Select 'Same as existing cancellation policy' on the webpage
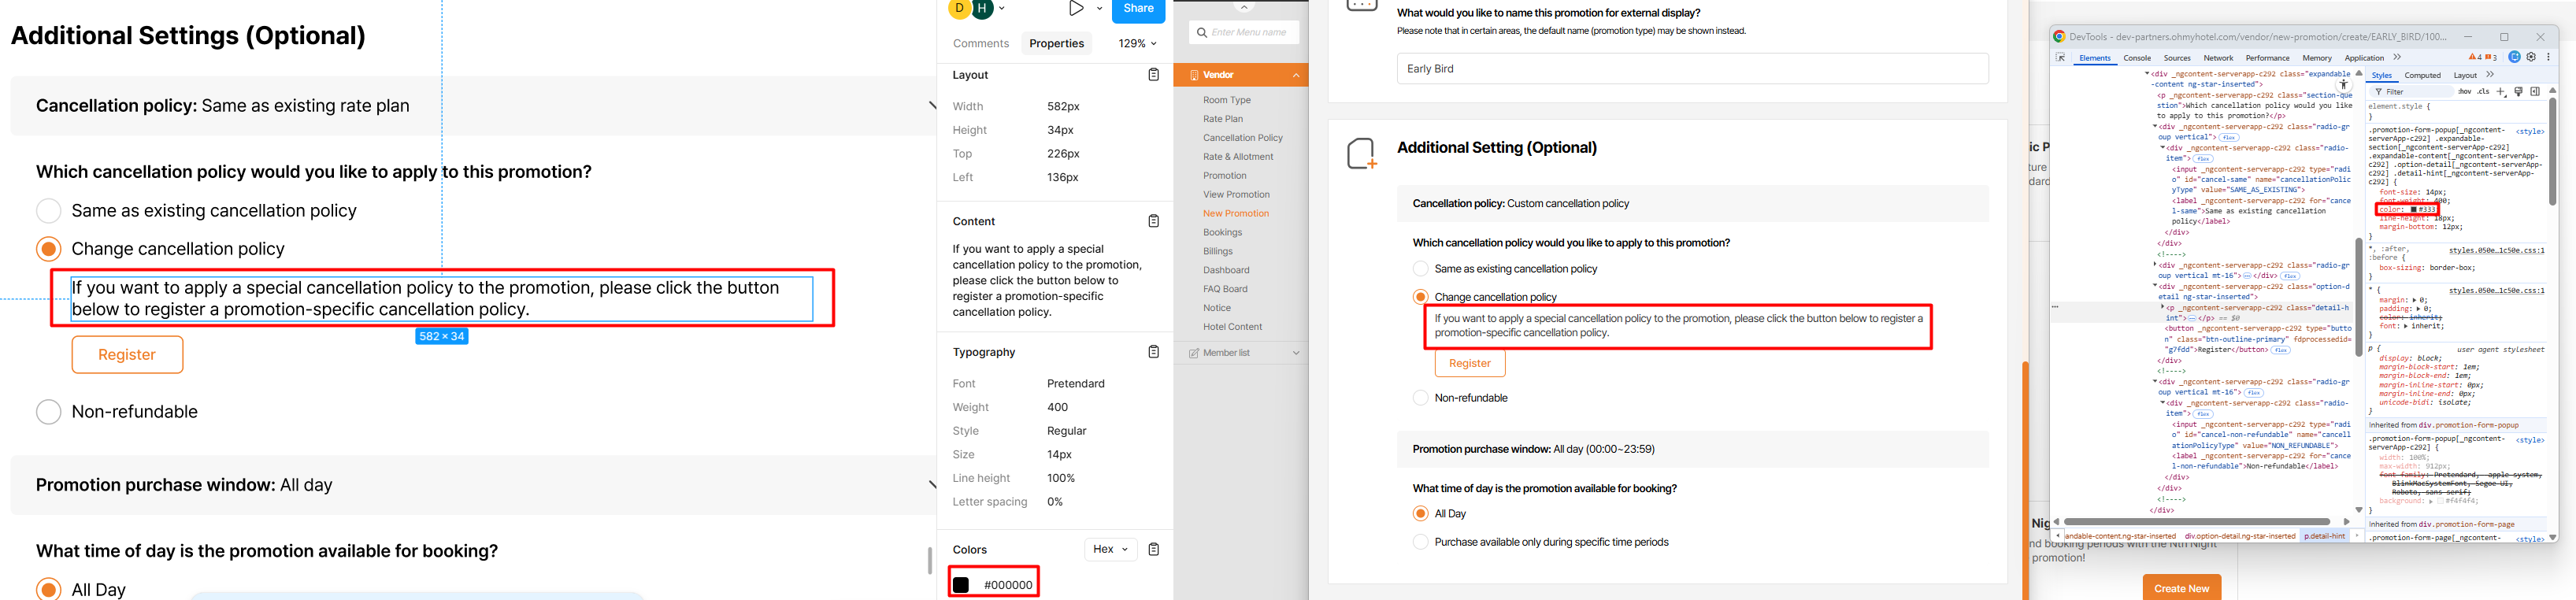The width and height of the screenshot is (2576, 600). (1420, 269)
